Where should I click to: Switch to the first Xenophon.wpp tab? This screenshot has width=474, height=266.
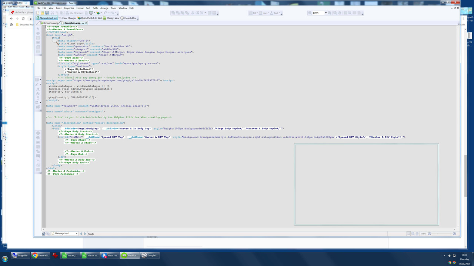pos(50,23)
